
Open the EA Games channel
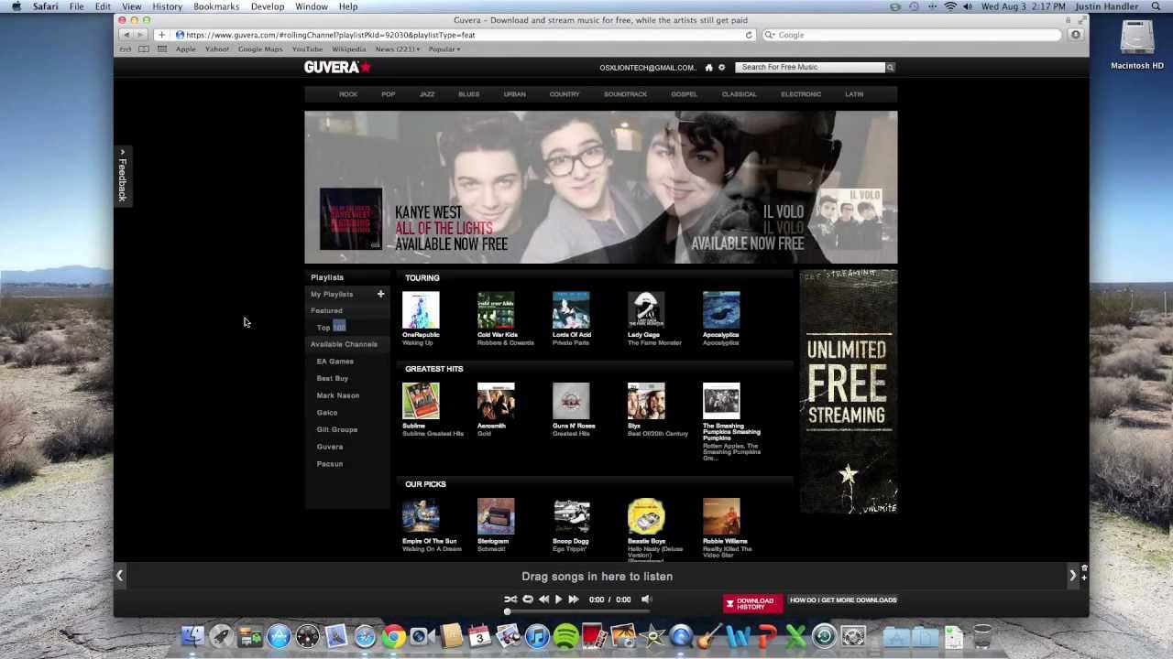[335, 362]
